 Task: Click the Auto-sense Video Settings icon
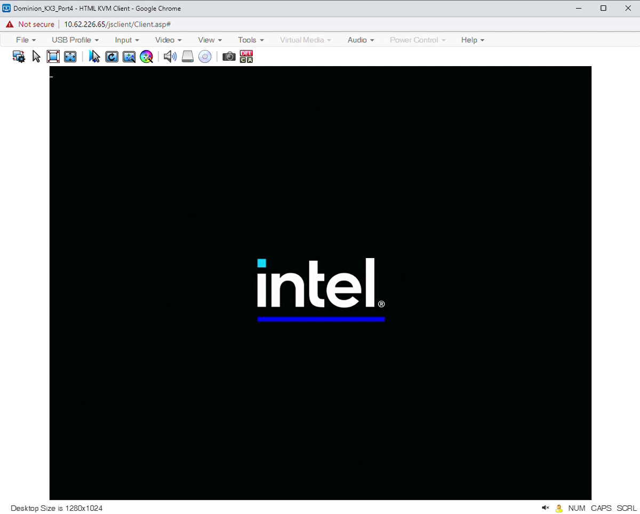pyautogui.click(x=129, y=57)
